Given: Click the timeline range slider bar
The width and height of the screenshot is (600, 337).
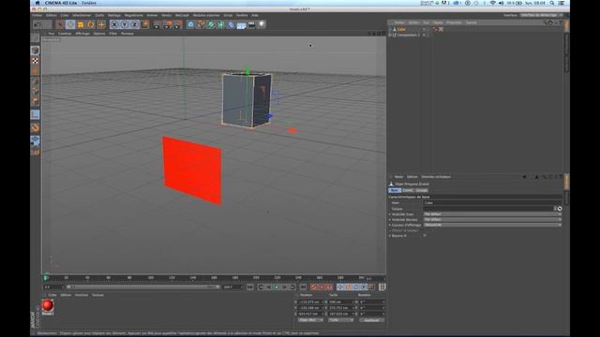Looking at the screenshot, I should tap(142, 287).
